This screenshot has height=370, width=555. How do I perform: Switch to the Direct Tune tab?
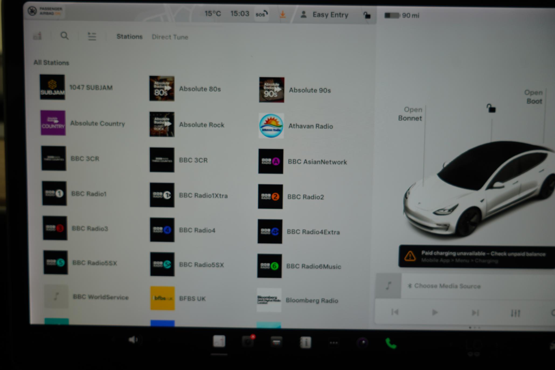coord(170,37)
